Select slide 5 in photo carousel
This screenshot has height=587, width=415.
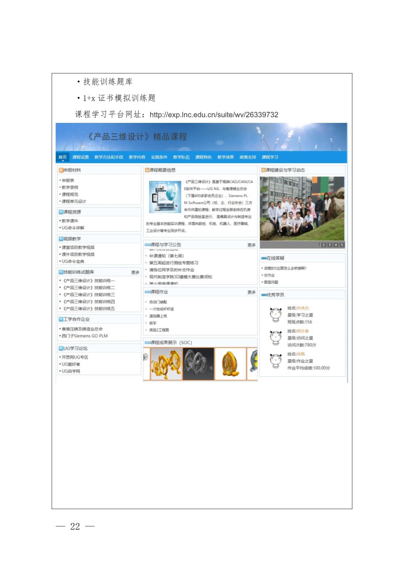click(342, 245)
